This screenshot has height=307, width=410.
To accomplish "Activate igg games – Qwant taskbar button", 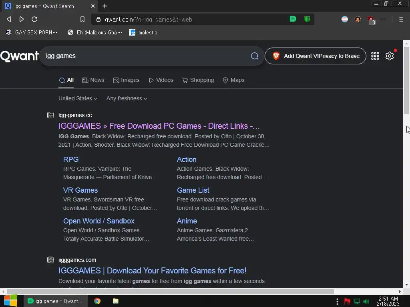I will tap(55, 301).
